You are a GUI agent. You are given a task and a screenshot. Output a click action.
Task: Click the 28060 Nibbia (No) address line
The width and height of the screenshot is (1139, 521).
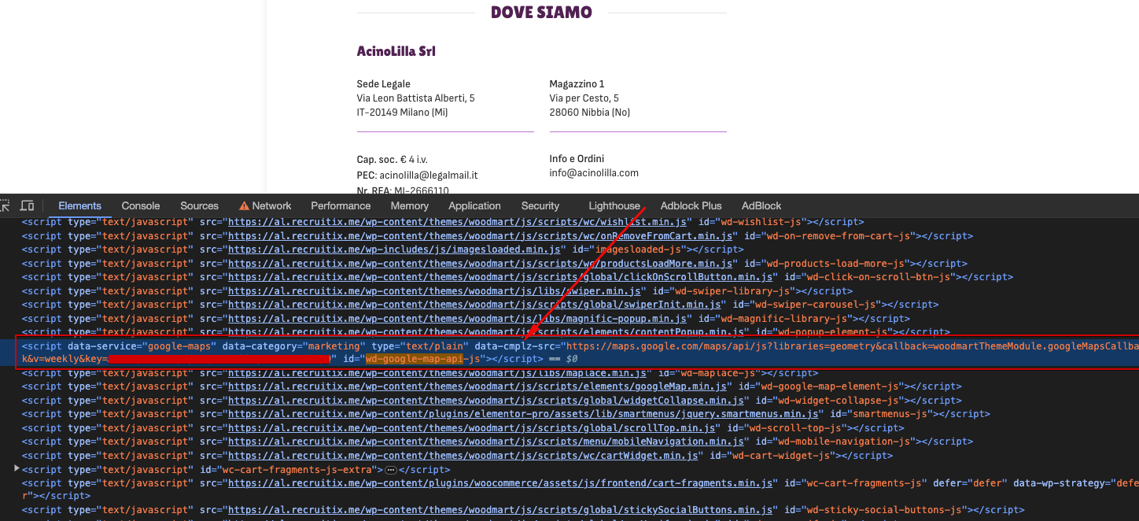(x=590, y=113)
